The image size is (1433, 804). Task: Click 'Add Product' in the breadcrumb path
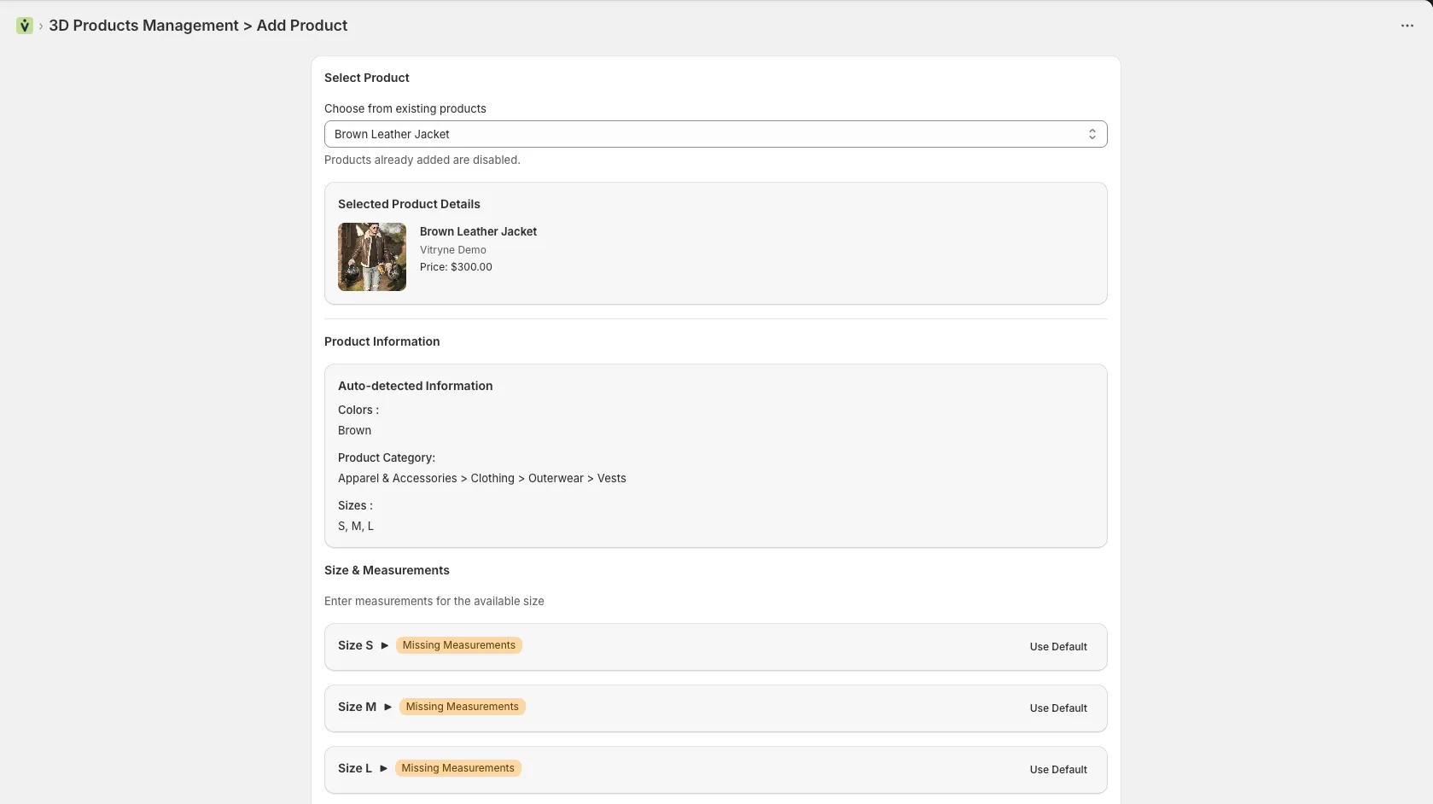tap(301, 26)
